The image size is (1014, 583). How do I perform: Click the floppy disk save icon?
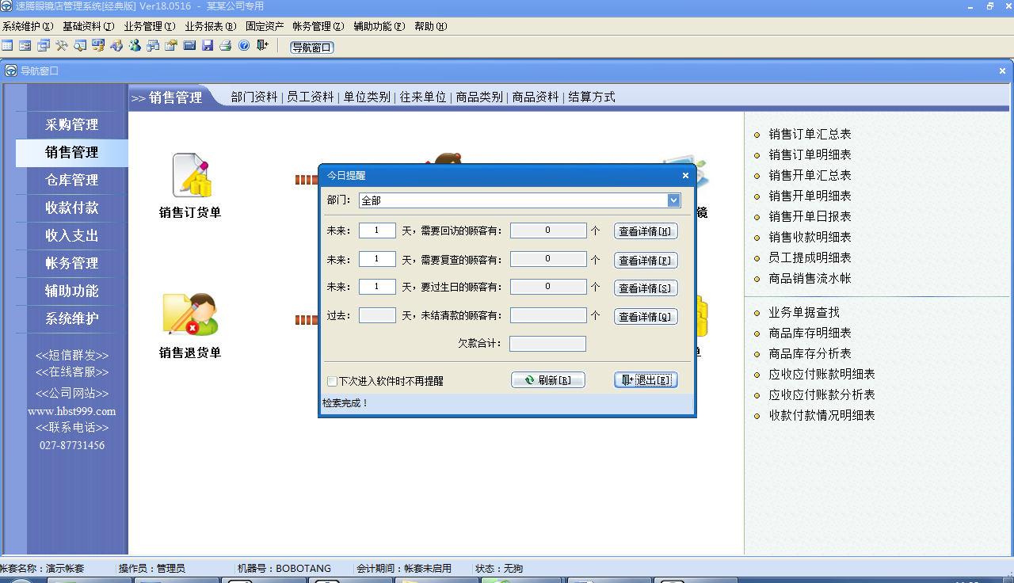click(x=208, y=46)
